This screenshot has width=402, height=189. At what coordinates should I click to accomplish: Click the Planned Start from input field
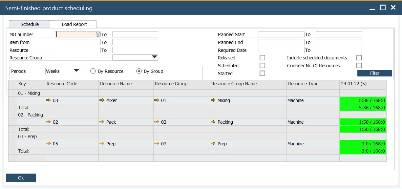(x=281, y=34)
